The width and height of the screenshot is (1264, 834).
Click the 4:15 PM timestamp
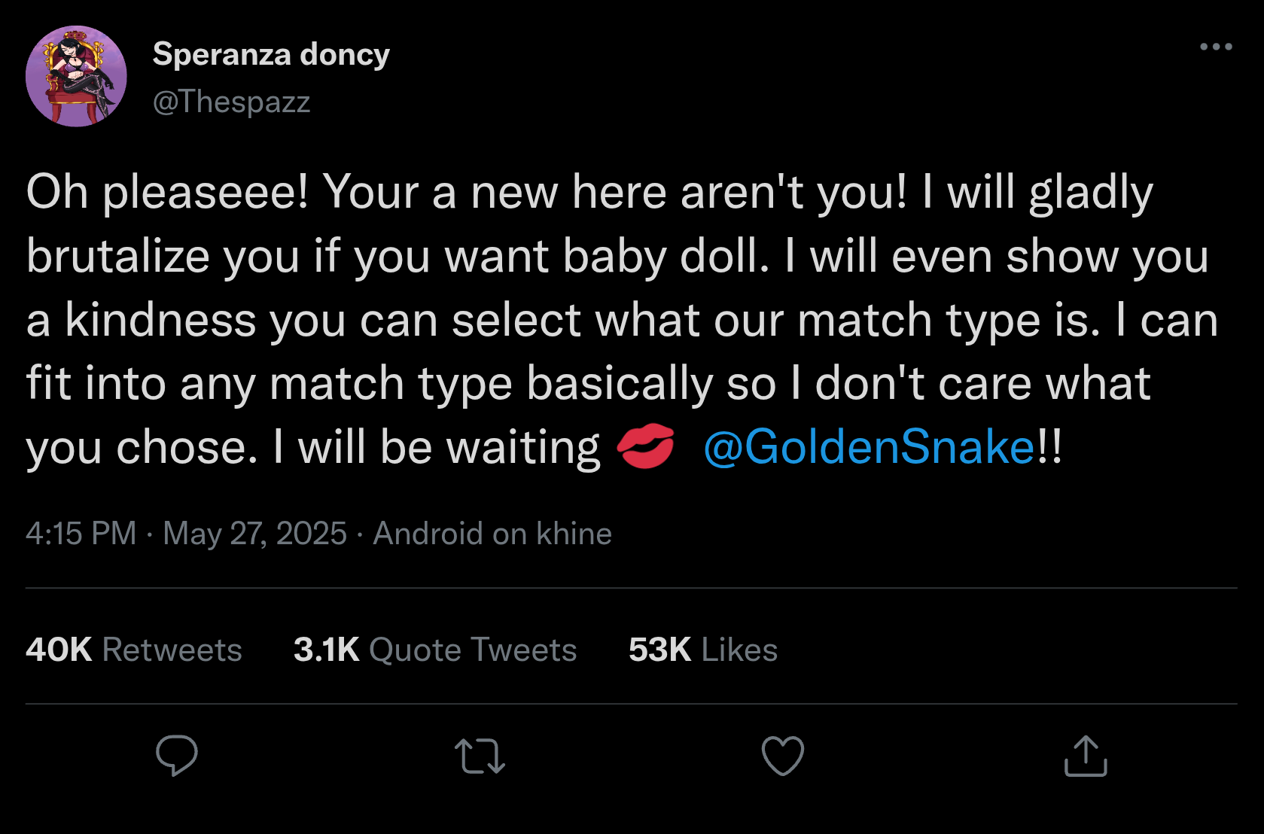81,534
